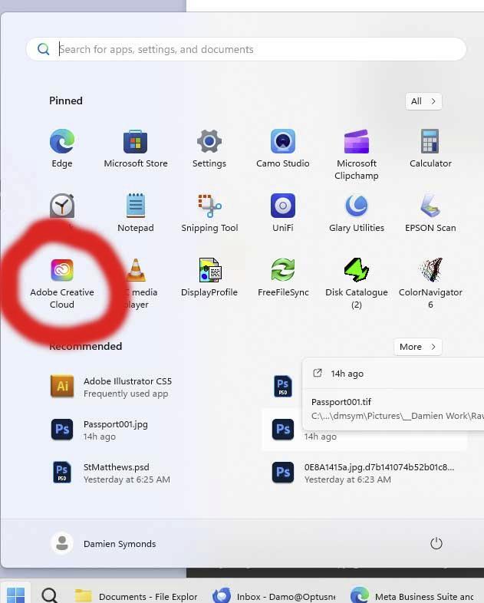484x603 pixels.
Task: Open the Calculator app
Action: (430, 148)
